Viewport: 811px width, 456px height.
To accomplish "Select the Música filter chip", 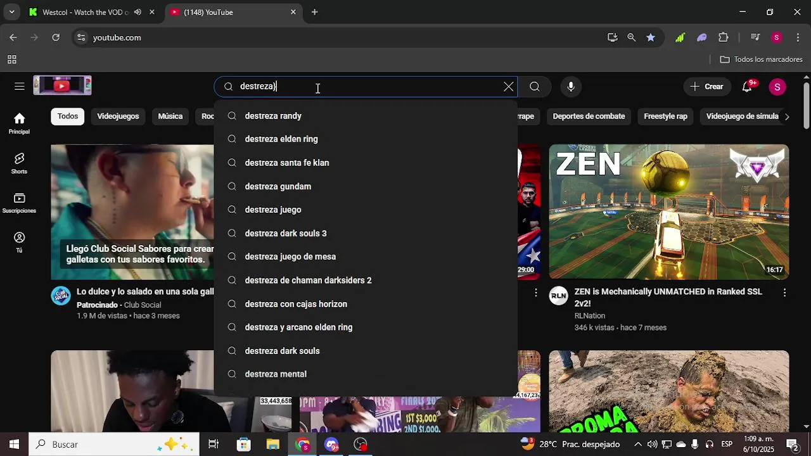I will (170, 117).
